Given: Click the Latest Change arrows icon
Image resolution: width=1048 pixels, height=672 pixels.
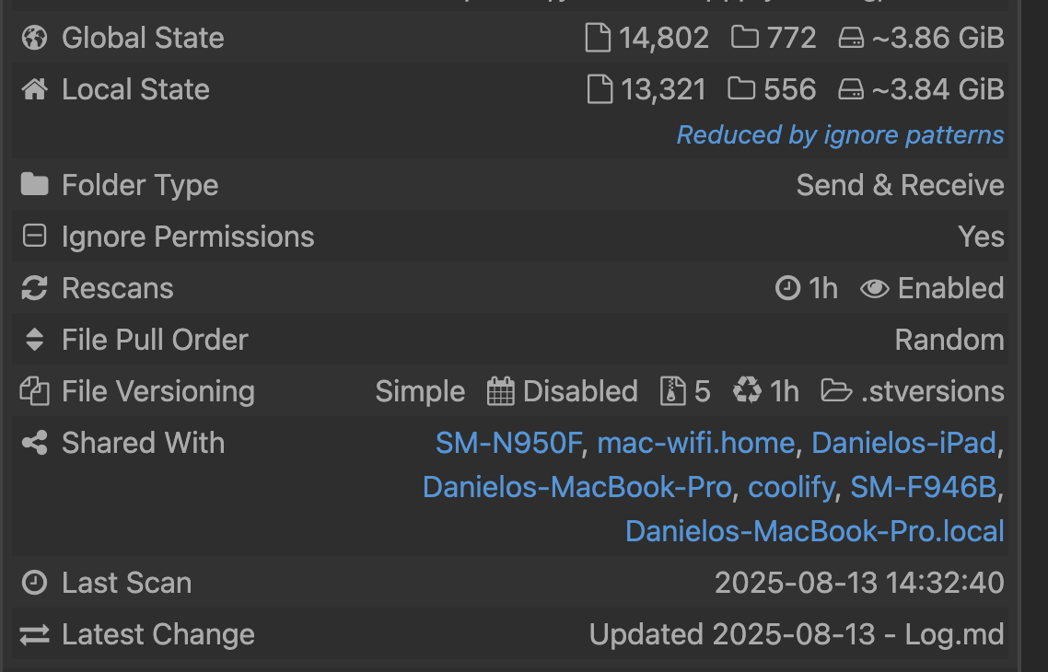Looking at the screenshot, I should coord(35,634).
